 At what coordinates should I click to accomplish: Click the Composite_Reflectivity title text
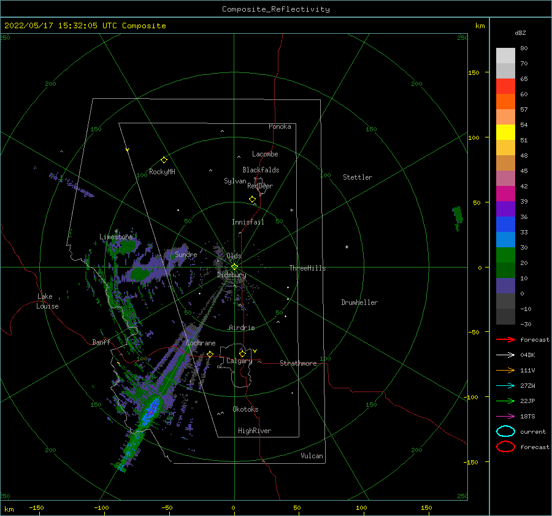[x=276, y=9]
